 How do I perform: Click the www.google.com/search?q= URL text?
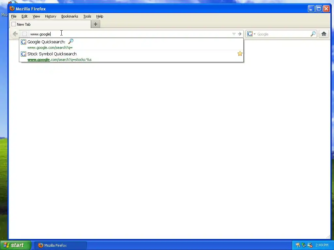(x=50, y=48)
